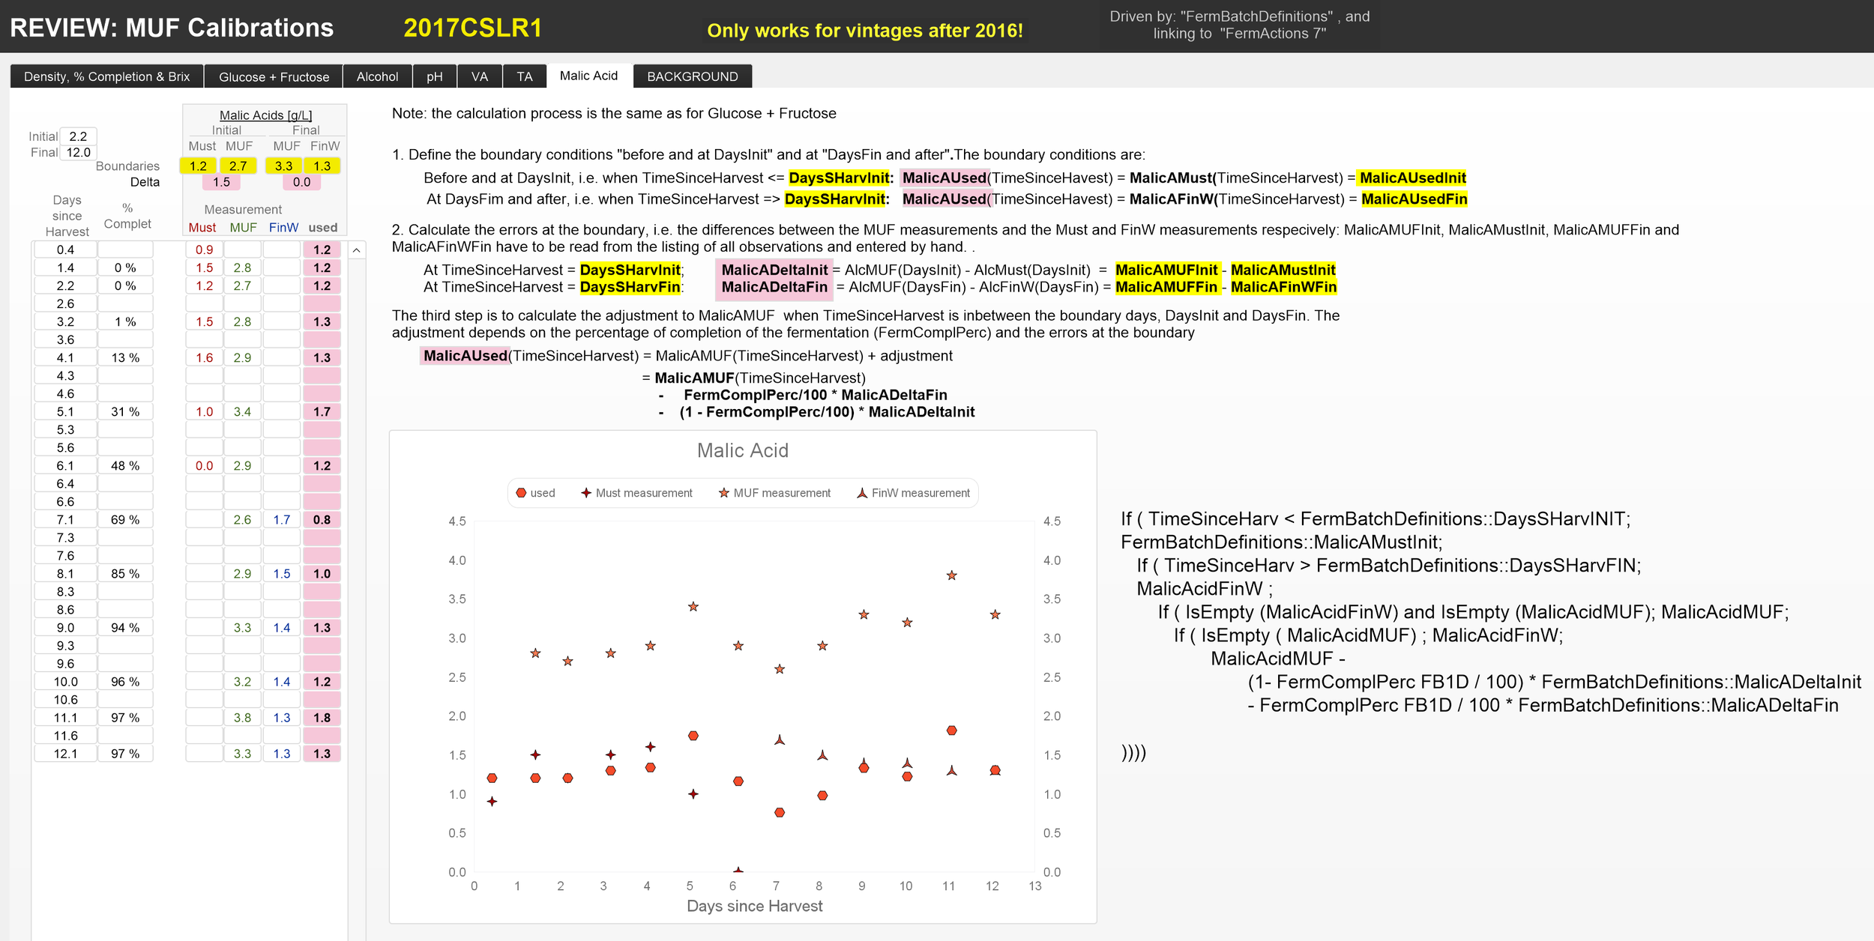Click the Final days field showing 12.0

(78, 153)
